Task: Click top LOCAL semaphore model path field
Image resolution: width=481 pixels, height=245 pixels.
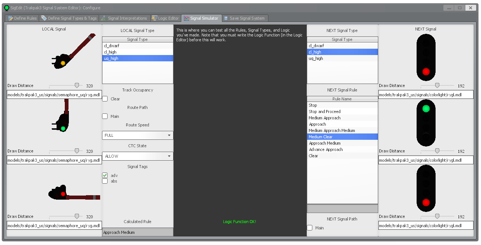Action: pos(54,95)
